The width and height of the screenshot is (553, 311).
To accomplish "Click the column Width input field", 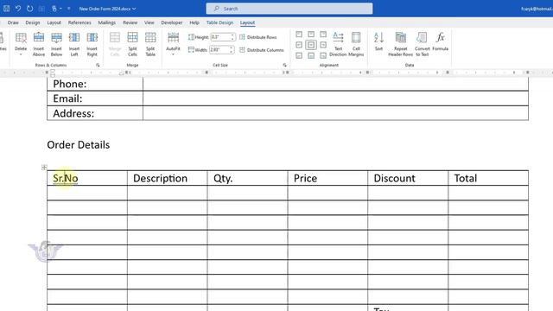I will pos(219,50).
